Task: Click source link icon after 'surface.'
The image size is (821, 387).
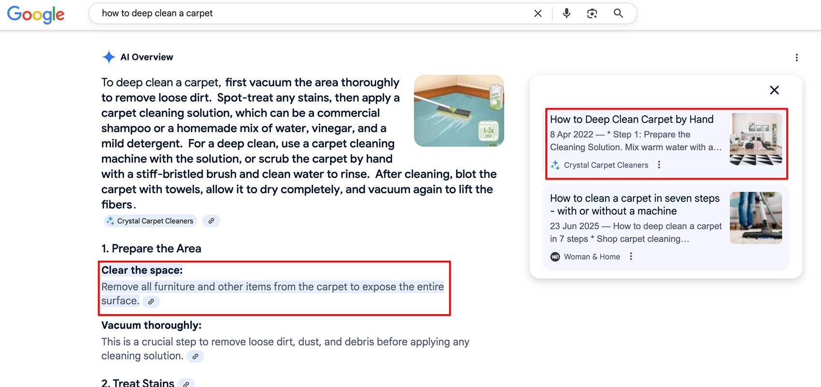Action: [151, 302]
